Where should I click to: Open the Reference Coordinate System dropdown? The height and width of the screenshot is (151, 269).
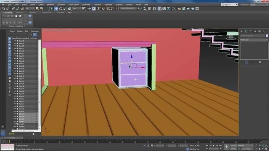tap(76, 8)
